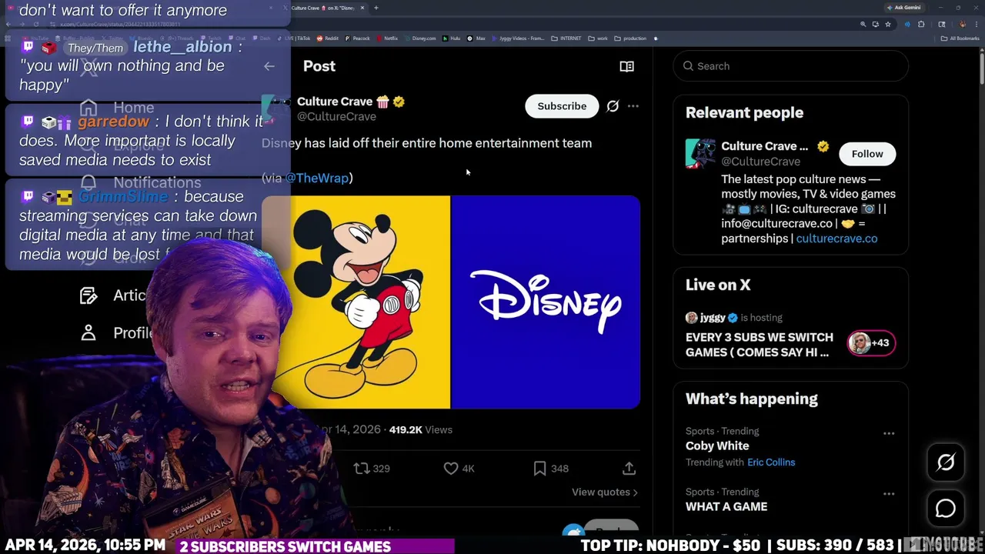Click View quotes
Screen dimensions: 985x554
coord(605,492)
